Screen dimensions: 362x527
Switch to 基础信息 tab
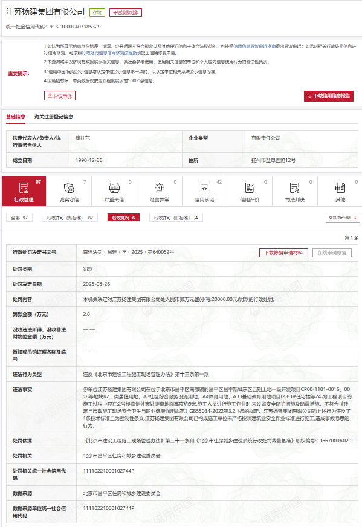(16, 117)
